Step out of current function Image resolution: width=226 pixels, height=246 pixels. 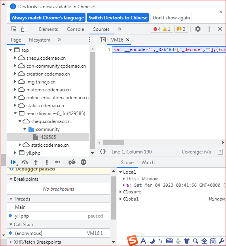[x=47, y=162]
